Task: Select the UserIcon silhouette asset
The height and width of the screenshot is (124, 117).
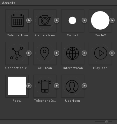Action: click(x=73, y=86)
